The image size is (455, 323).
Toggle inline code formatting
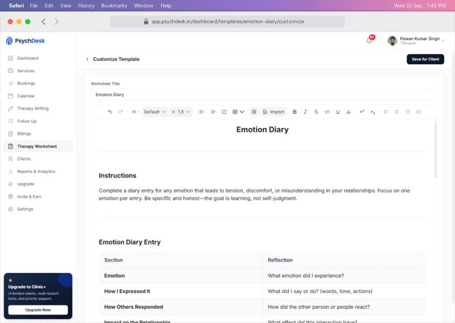(x=327, y=112)
